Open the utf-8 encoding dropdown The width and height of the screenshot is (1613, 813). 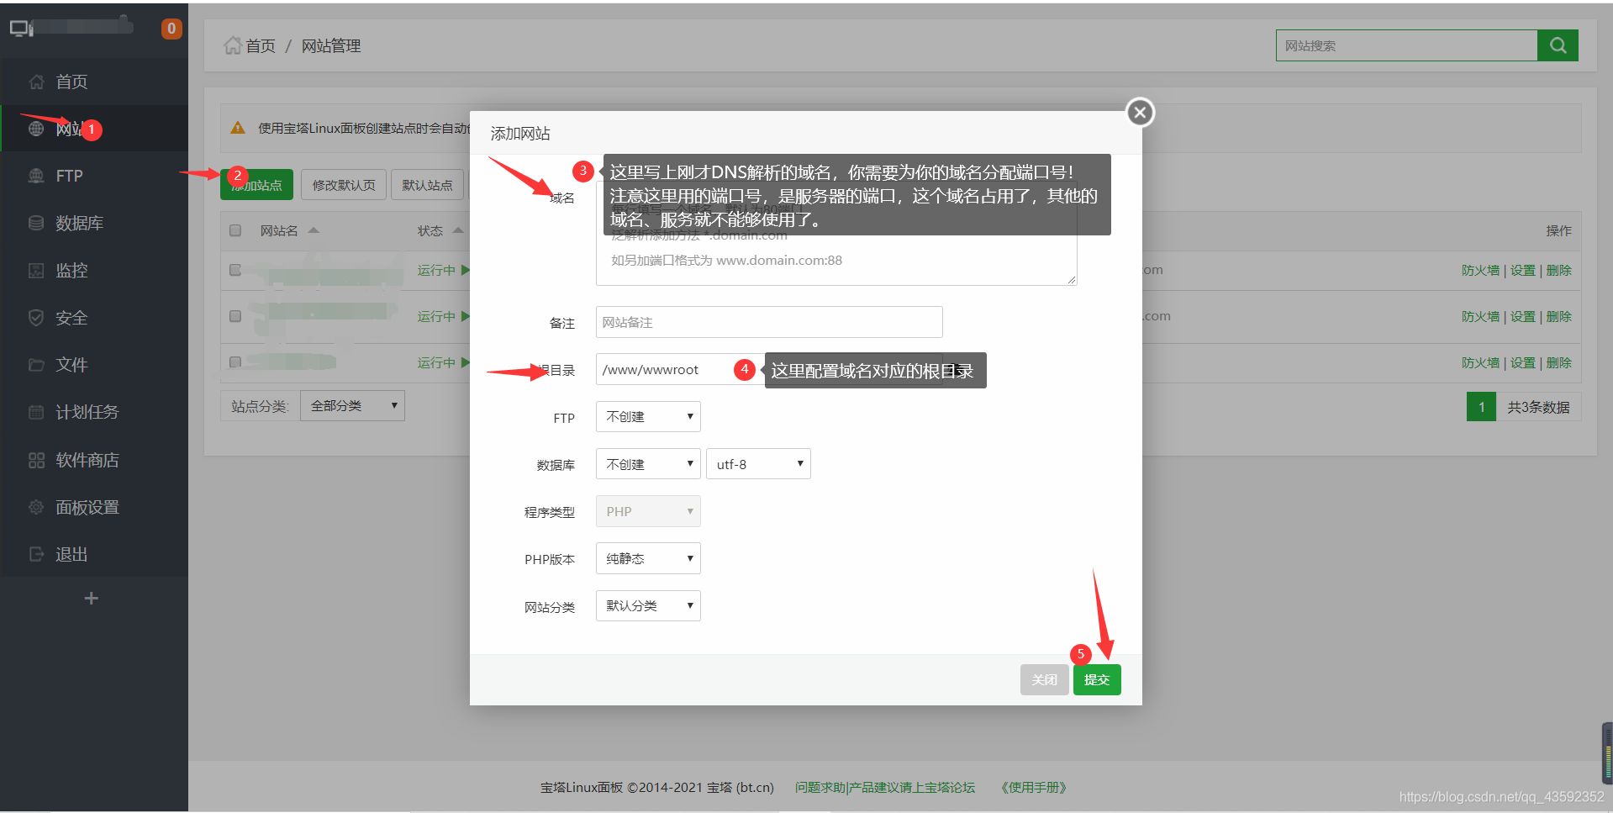coord(758,464)
